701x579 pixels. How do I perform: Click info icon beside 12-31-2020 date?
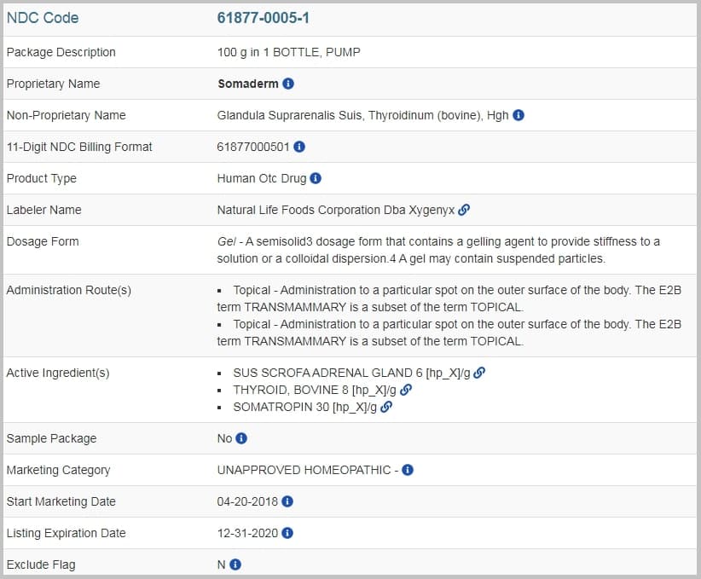click(287, 533)
